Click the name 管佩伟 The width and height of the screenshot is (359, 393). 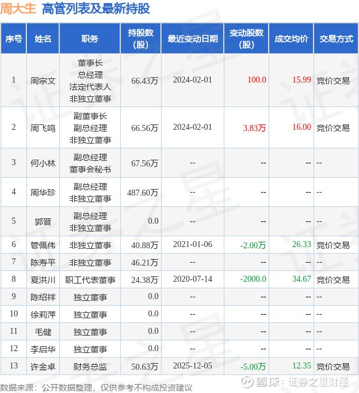click(x=43, y=245)
